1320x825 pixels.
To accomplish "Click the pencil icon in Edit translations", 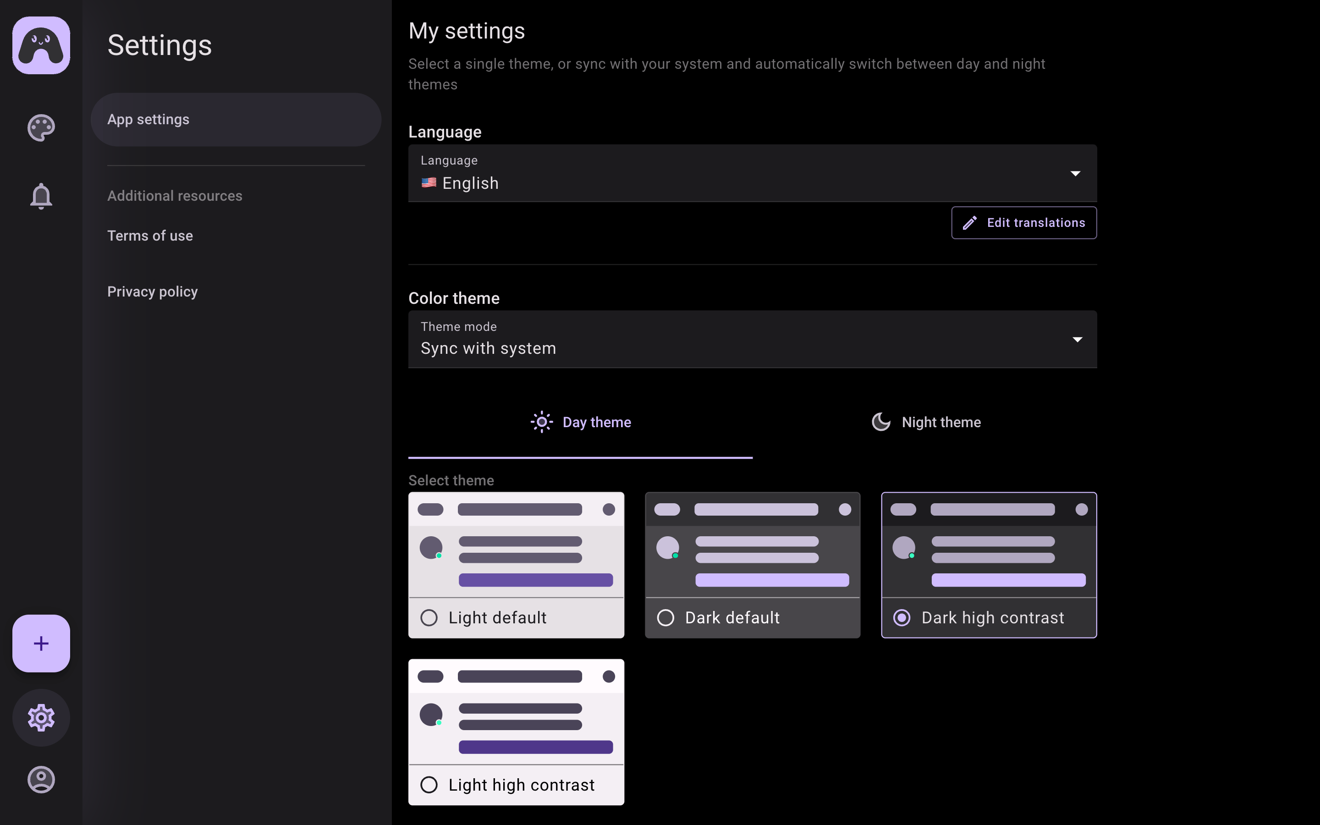I will (x=969, y=223).
